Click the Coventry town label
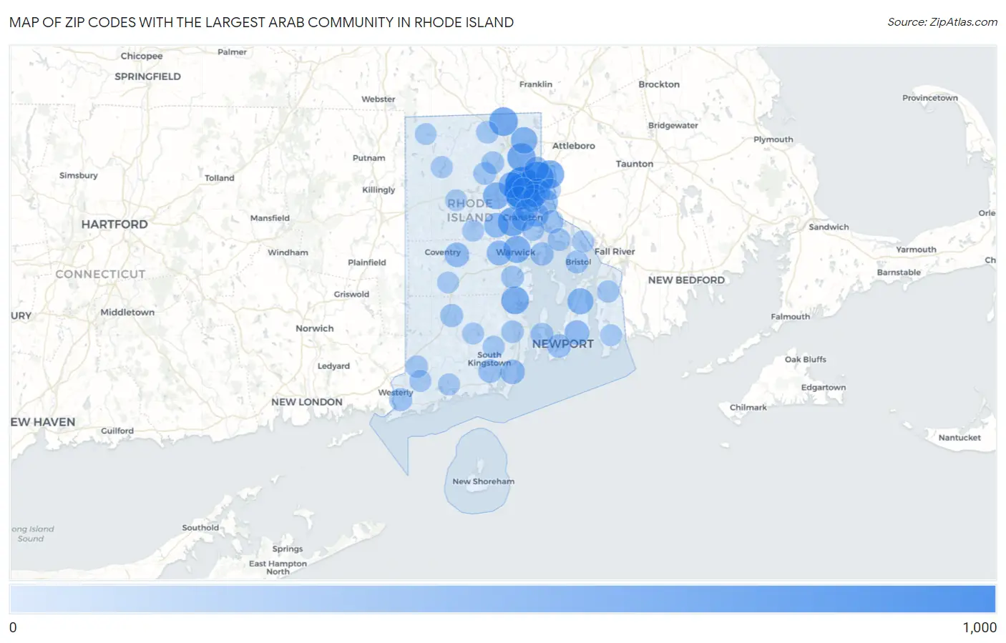Image resolution: width=1006 pixels, height=643 pixels. tap(442, 252)
